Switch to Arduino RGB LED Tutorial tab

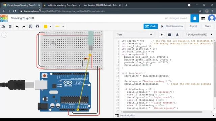tap(102, 5)
